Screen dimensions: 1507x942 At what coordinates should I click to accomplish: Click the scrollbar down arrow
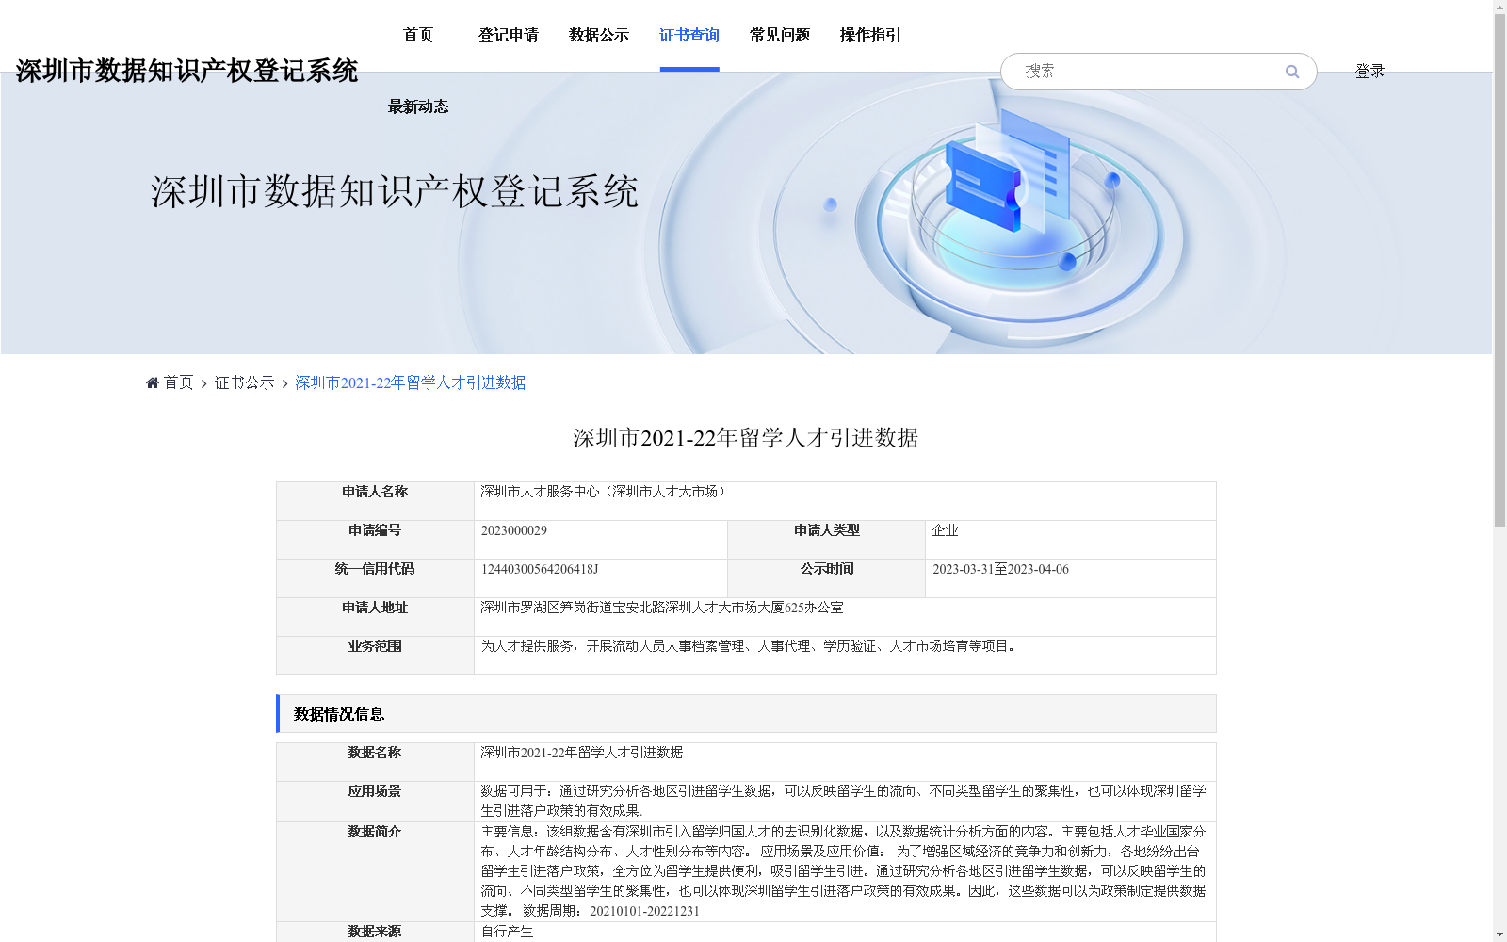coord(1499,934)
